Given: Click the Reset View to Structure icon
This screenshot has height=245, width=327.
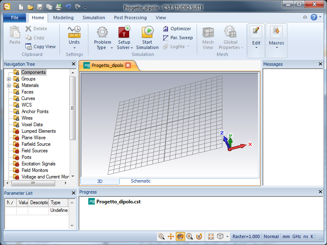Looking at the screenshot, I should (x=211, y=236).
